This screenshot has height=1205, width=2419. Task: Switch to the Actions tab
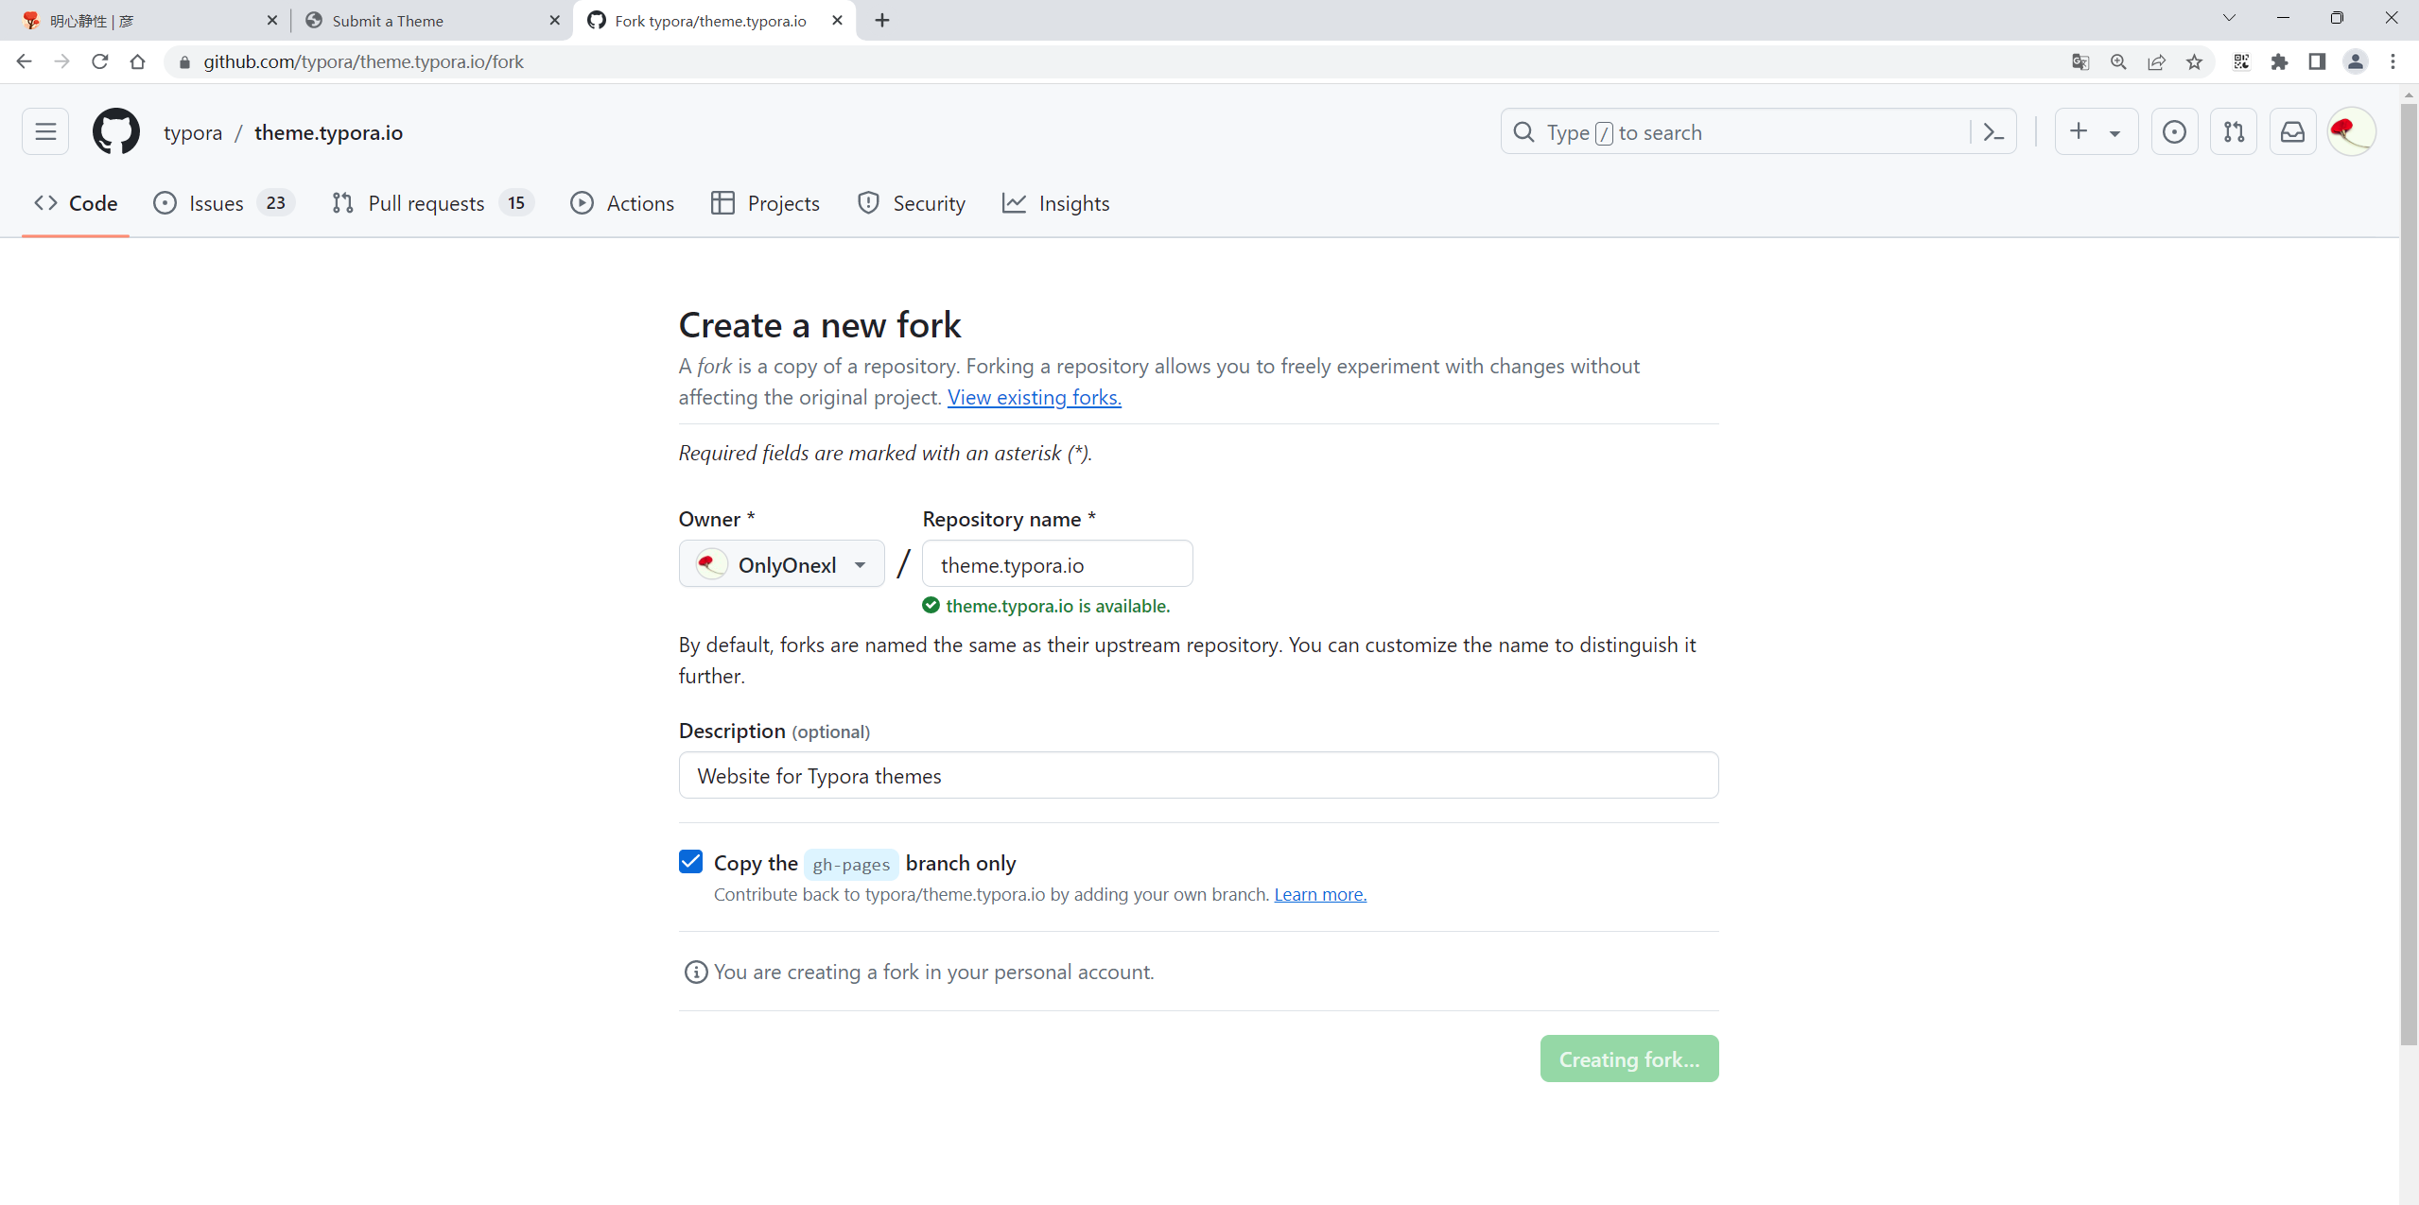622,203
